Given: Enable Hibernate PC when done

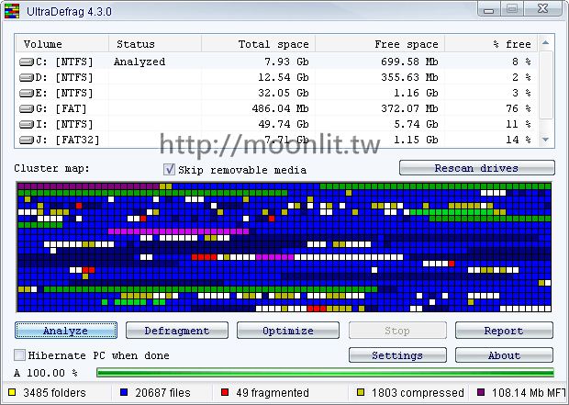Looking at the screenshot, I should pyautogui.click(x=19, y=354).
